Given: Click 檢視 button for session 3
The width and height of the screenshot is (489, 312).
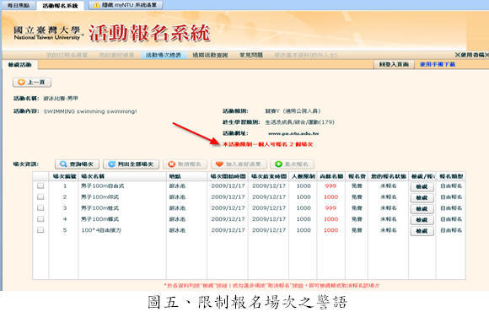Looking at the screenshot, I should 422,209.
